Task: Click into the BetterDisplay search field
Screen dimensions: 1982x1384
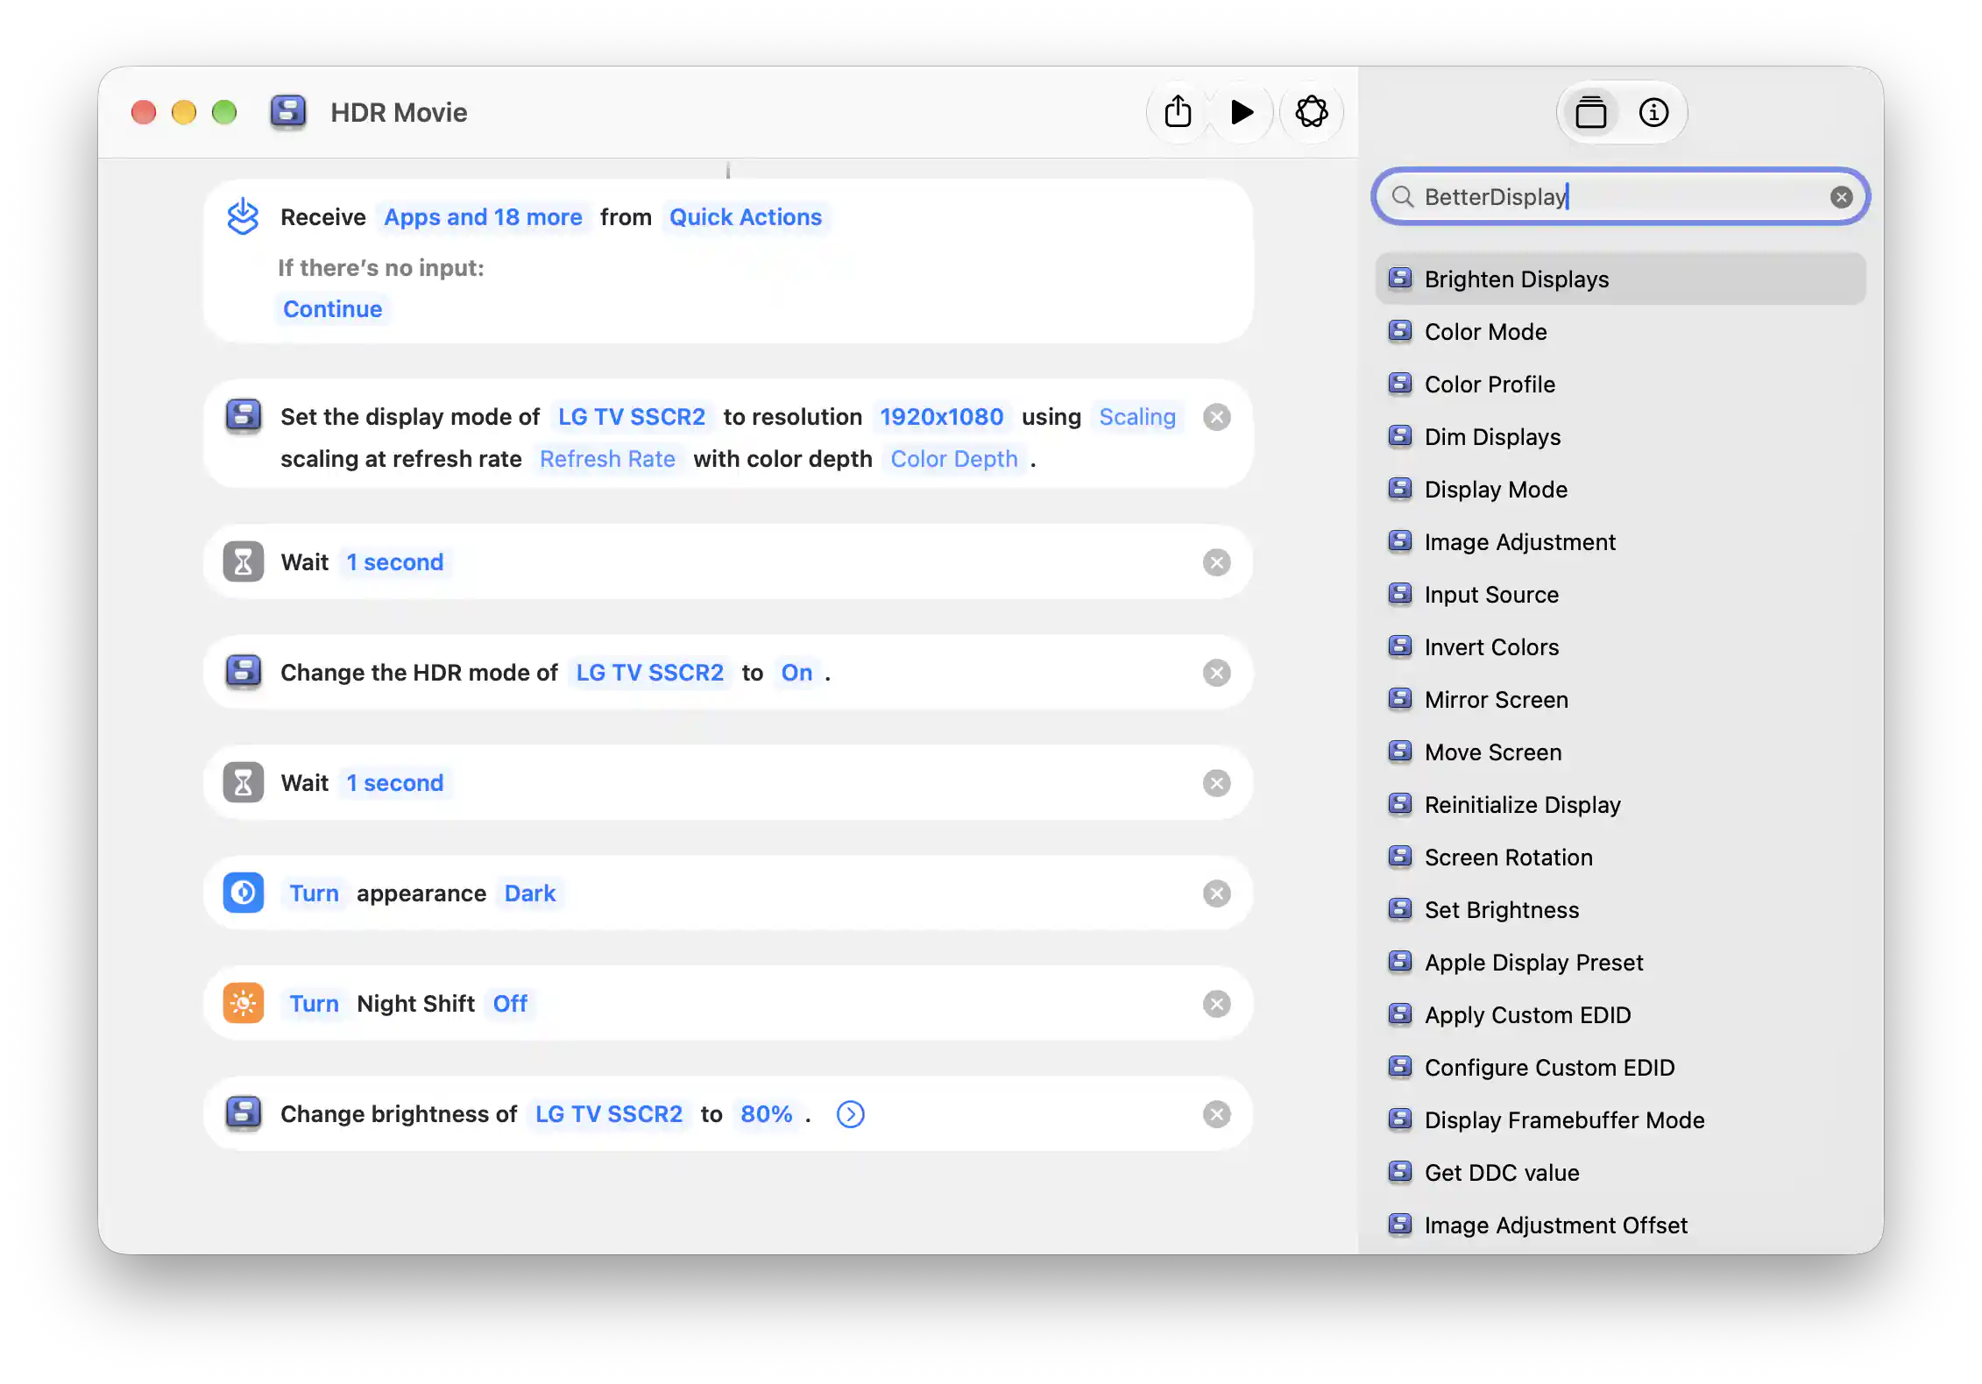Action: [1620, 197]
